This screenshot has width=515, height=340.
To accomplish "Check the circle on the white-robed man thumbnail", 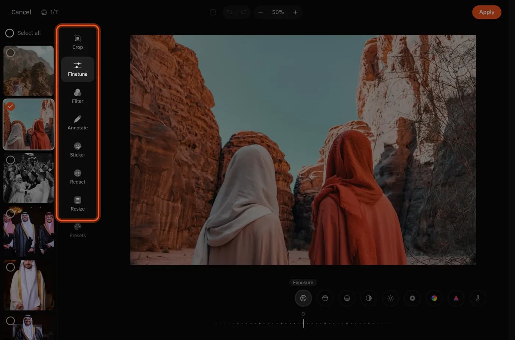I will pos(11,267).
